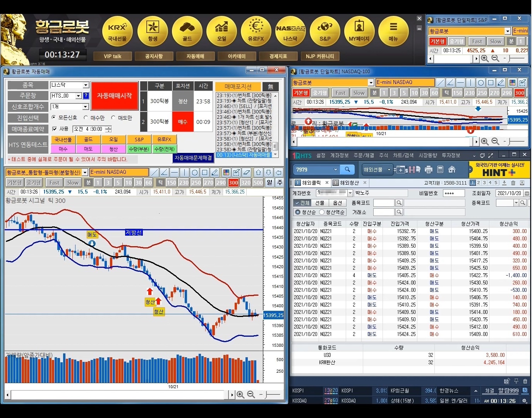
Task: Select trend line tool in main chart toolbar
Action: [x=154, y=172]
